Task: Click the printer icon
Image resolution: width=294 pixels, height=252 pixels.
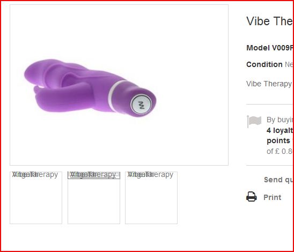Action: pyautogui.click(x=252, y=197)
